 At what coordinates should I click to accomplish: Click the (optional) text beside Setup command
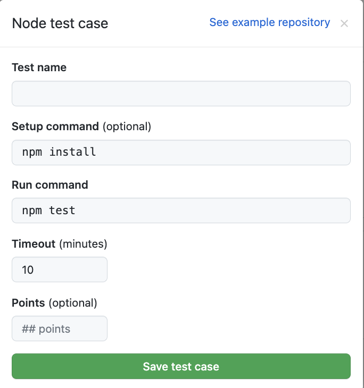[127, 126]
